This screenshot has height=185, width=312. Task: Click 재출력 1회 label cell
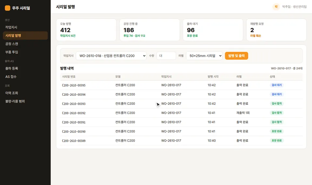(243, 113)
